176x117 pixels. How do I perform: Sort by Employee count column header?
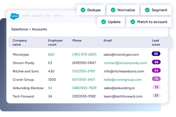coord(55,42)
